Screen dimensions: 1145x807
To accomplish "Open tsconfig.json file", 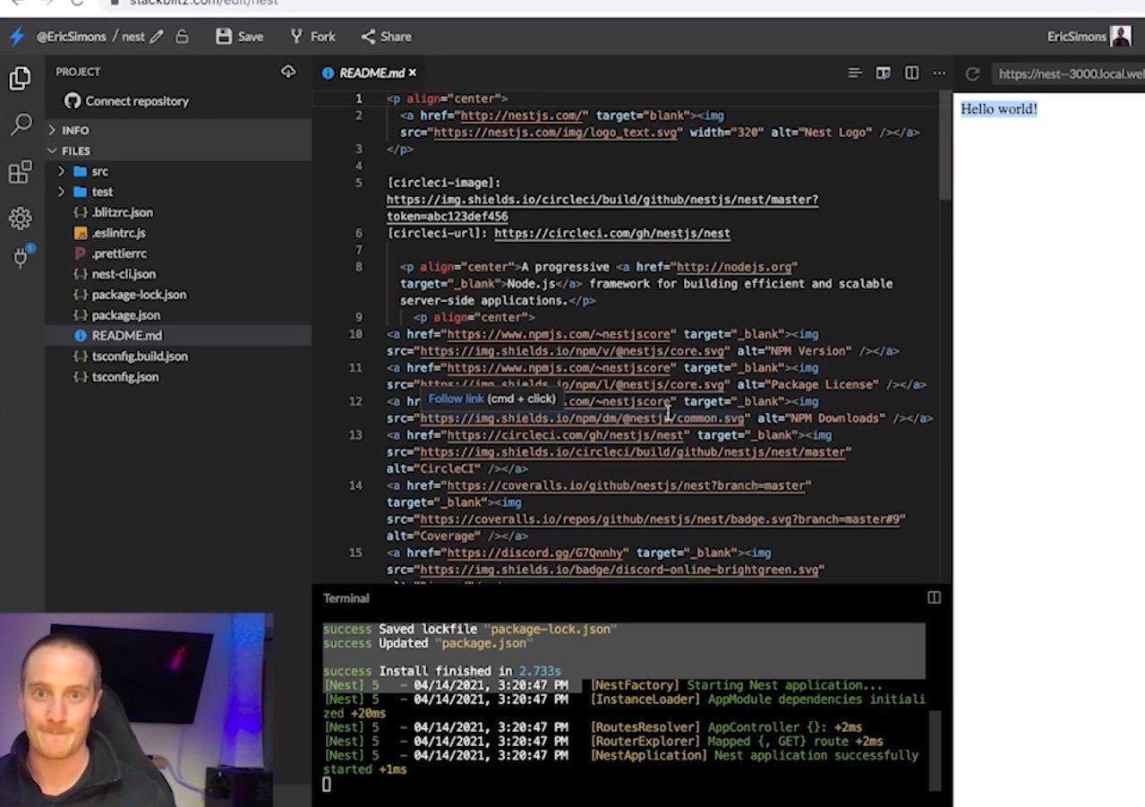I will [178, 377].
